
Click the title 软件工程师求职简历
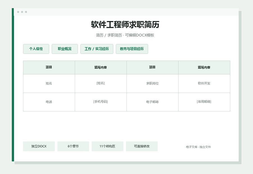[125, 24]
